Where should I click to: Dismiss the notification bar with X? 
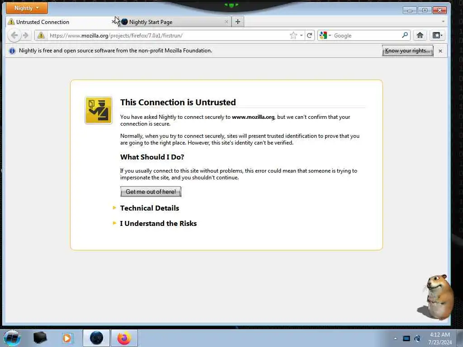tap(440, 51)
